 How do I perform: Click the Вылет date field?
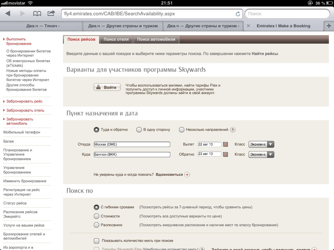tap(209, 144)
